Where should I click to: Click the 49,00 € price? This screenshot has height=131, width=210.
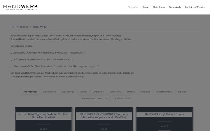tap(164, 126)
